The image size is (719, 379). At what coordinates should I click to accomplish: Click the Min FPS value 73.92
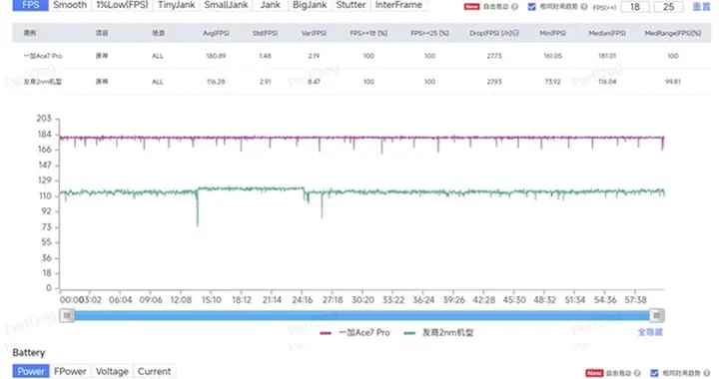pos(552,82)
